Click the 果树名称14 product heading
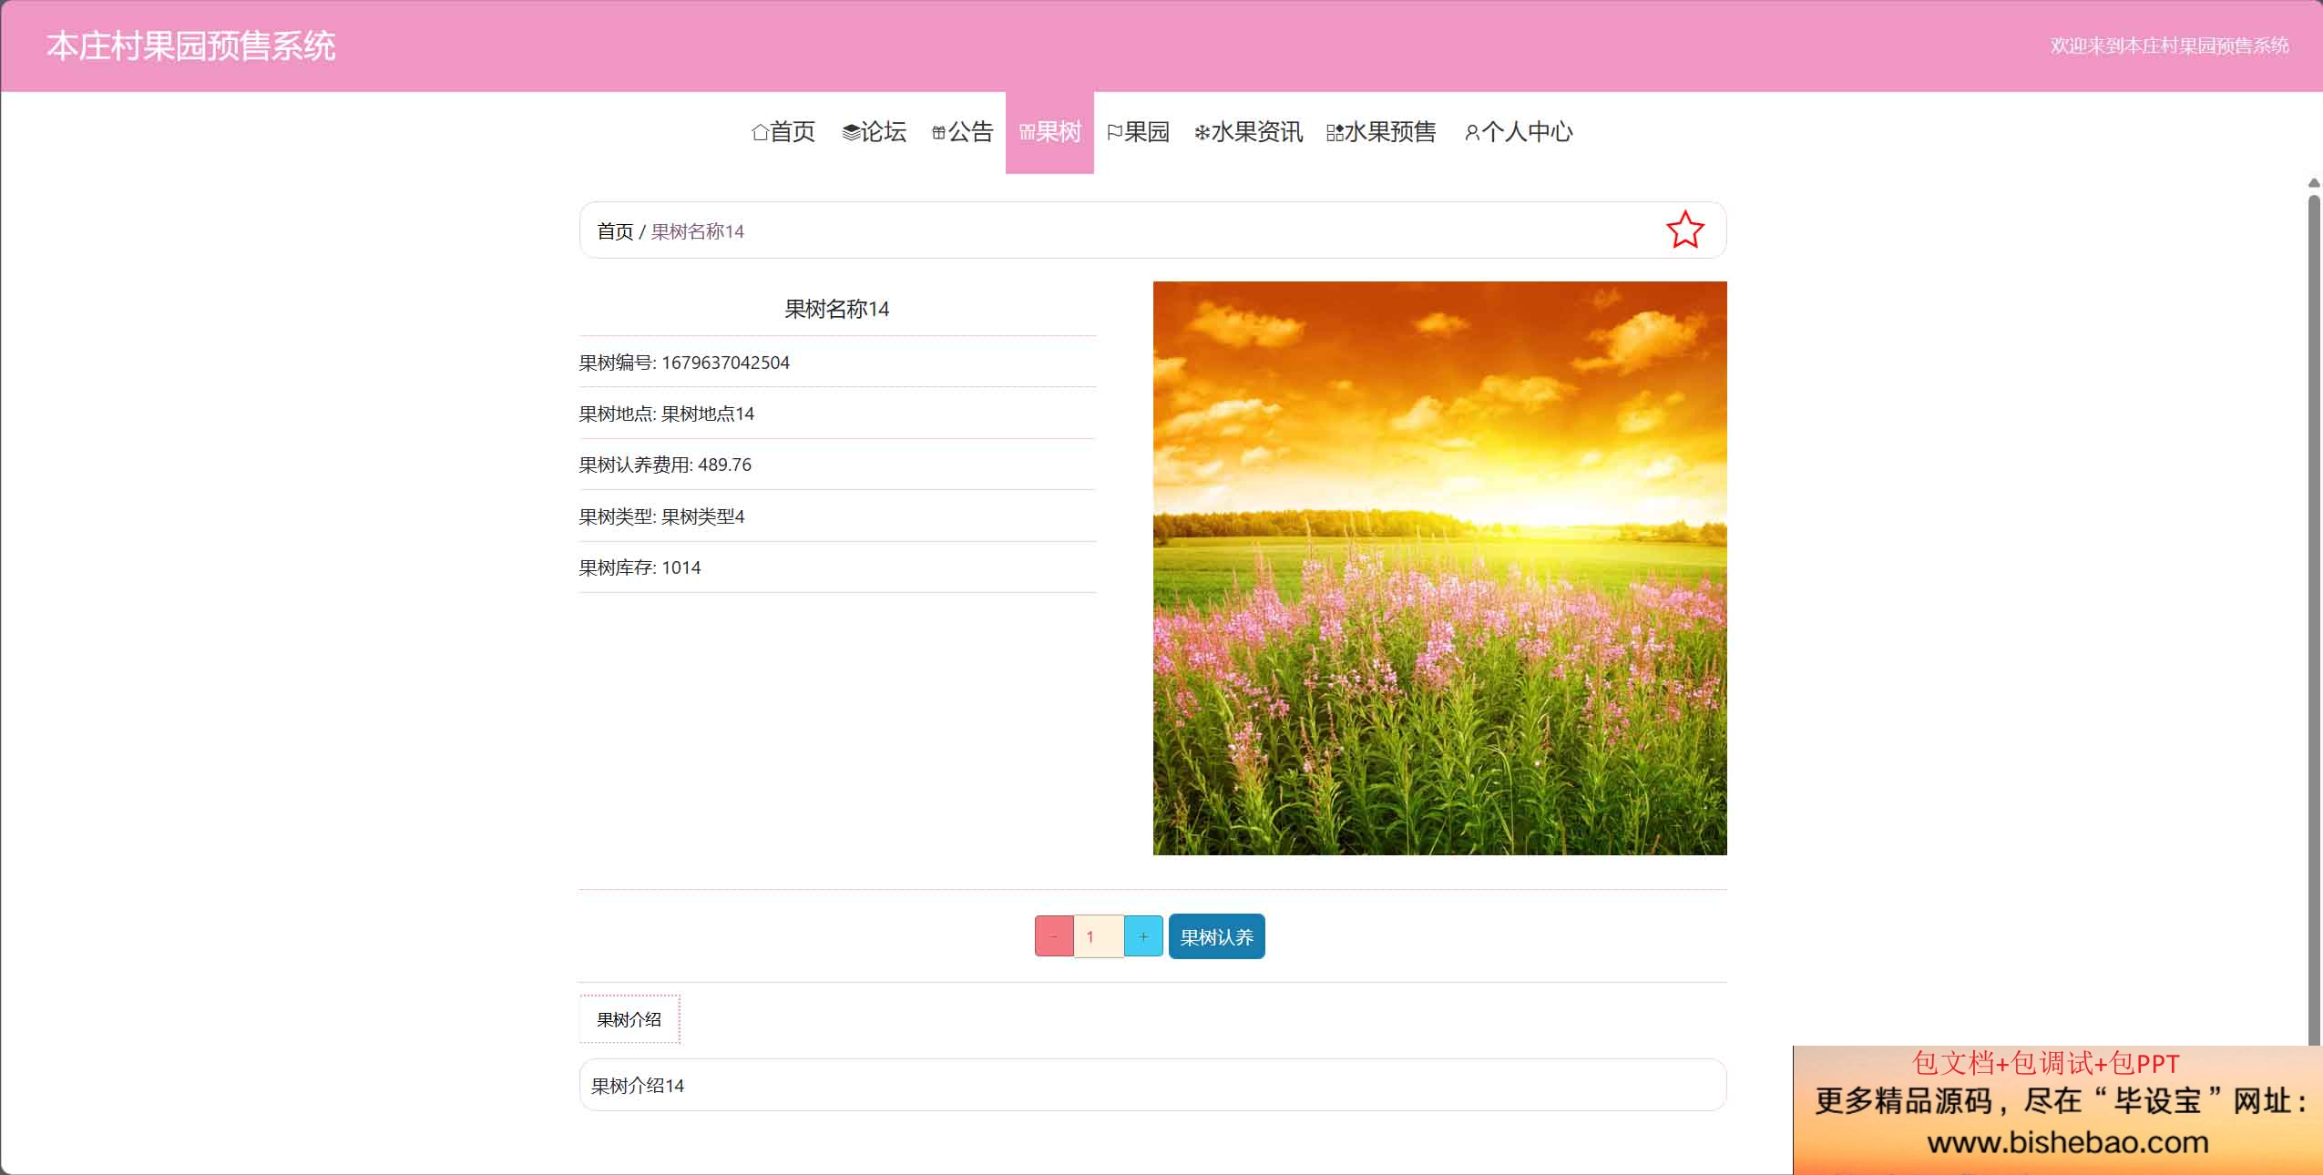 tap(837, 310)
